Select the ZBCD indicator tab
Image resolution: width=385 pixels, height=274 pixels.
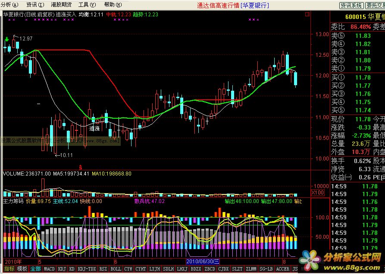click(210, 269)
